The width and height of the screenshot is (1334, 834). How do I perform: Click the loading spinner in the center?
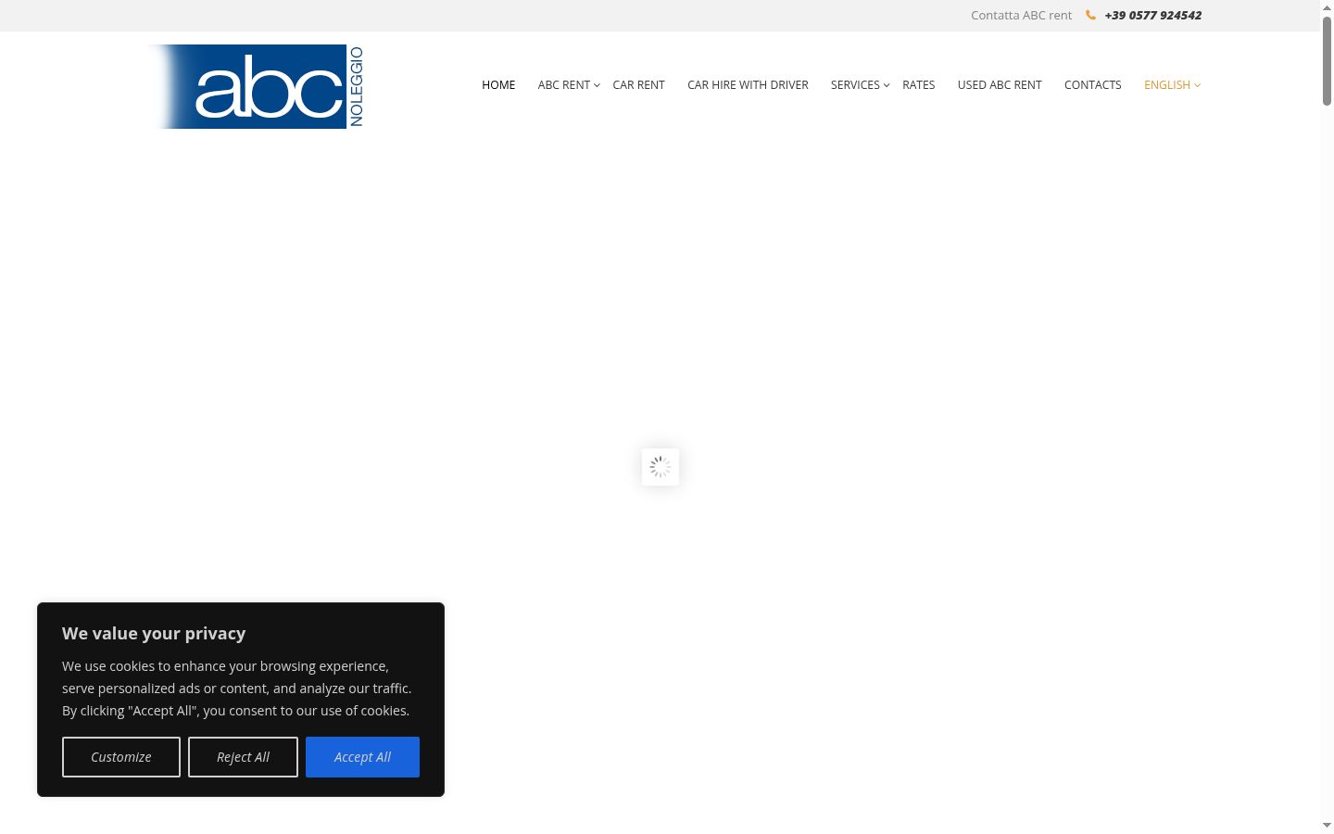click(661, 467)
